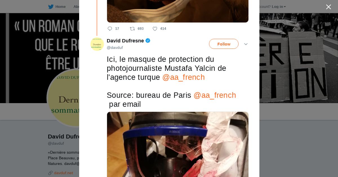
Task: Open the first @aa_french mention
Action: (x=183, y=77)
